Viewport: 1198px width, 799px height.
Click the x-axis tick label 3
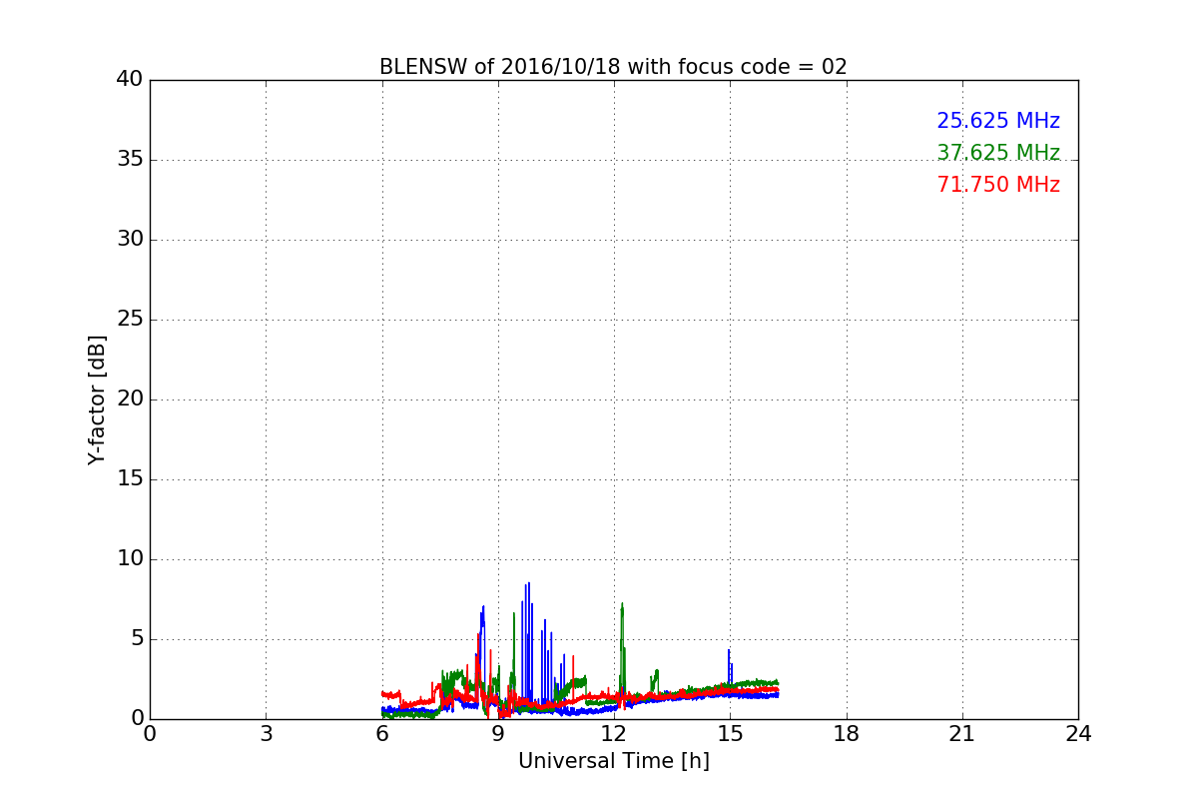click(x=266, y=734)
